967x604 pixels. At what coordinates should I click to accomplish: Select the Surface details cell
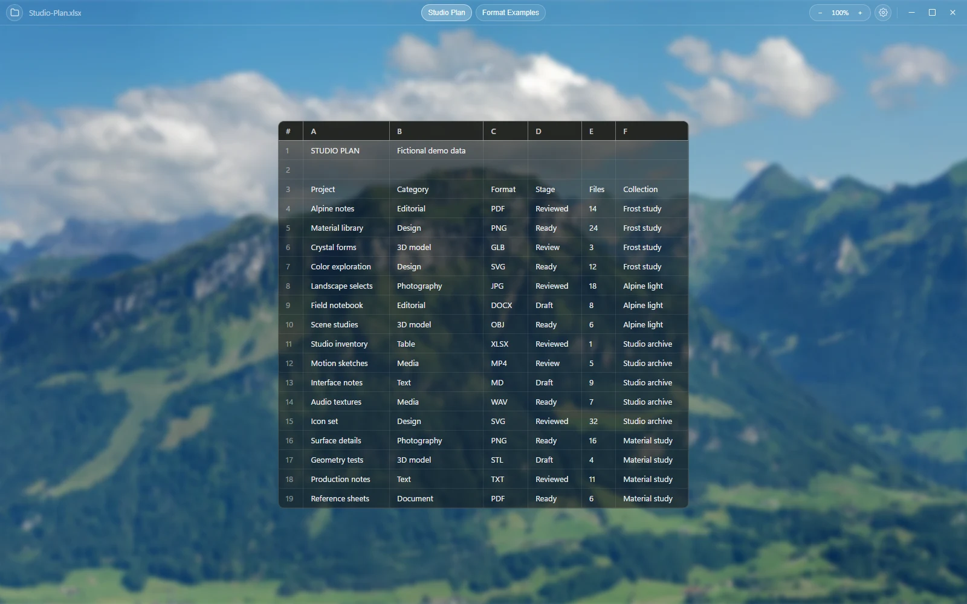point(346,440)
